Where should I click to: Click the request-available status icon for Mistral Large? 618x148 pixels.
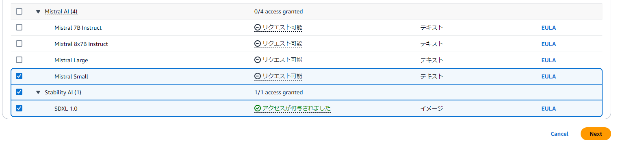(257, 60)
